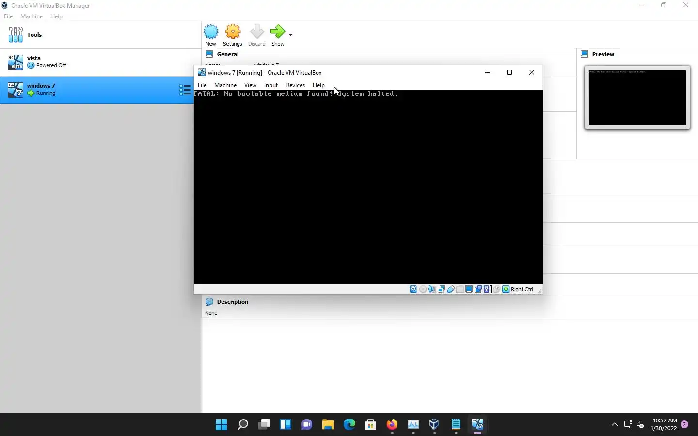The width and height of the screenshot is (698, 436).
Task: Click the hard disk activity status icon
Action: pos(413,289)
